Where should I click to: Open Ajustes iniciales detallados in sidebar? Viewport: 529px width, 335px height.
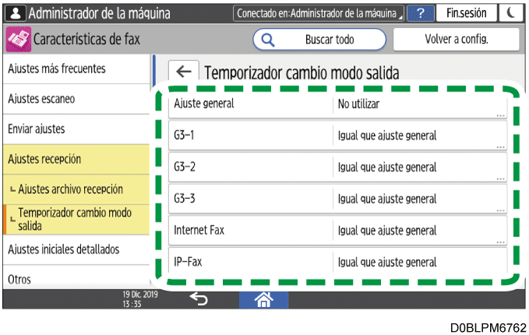pos(76,250)
